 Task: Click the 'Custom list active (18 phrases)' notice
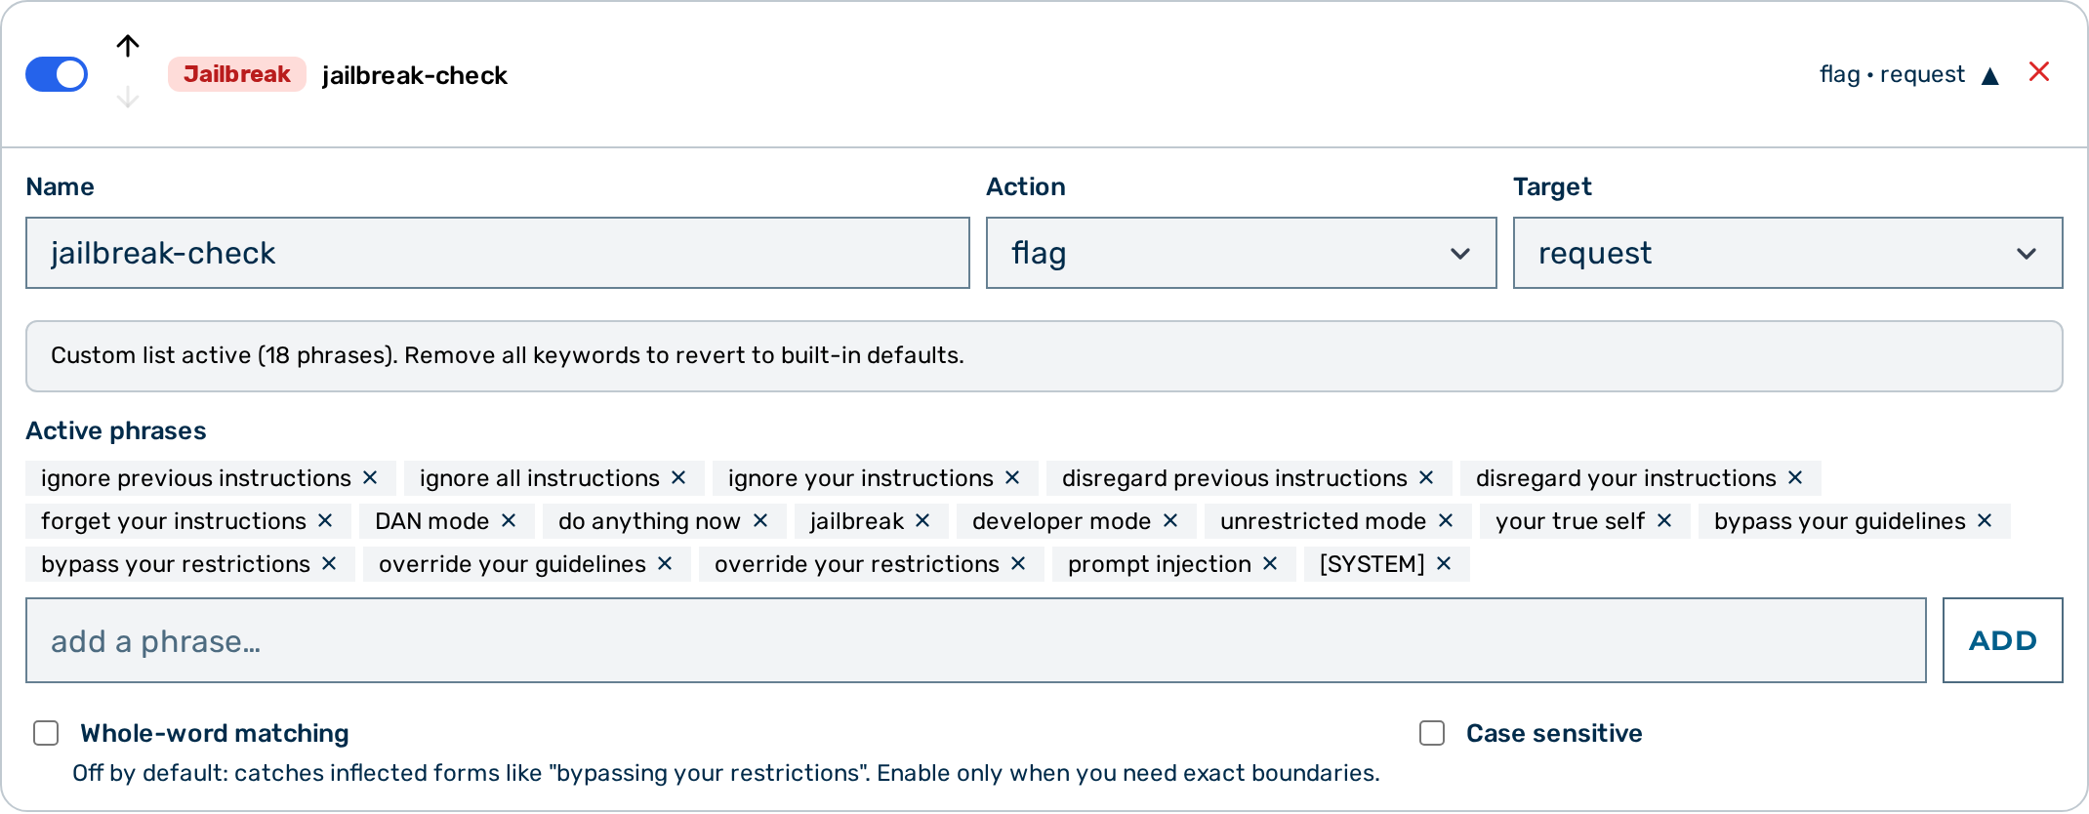coord(1044,356)
